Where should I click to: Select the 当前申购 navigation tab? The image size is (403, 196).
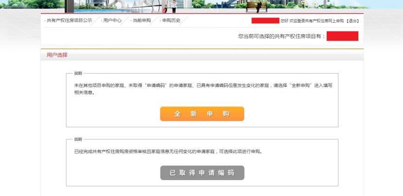pyautogui.click(x=142, y=21)
